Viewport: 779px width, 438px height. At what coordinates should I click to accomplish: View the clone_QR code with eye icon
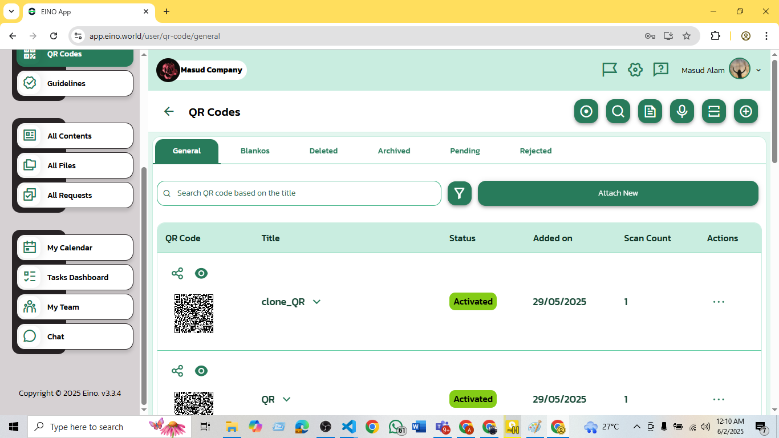(x=201, y=273)
